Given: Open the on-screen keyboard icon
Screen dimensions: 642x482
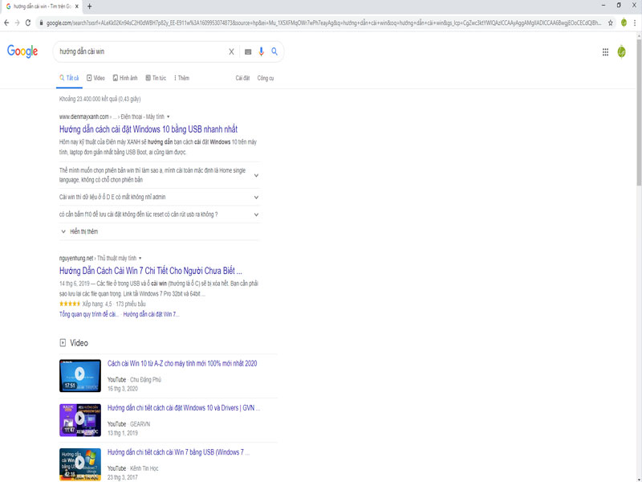Looking at the screenshot, I should [248, 51].
